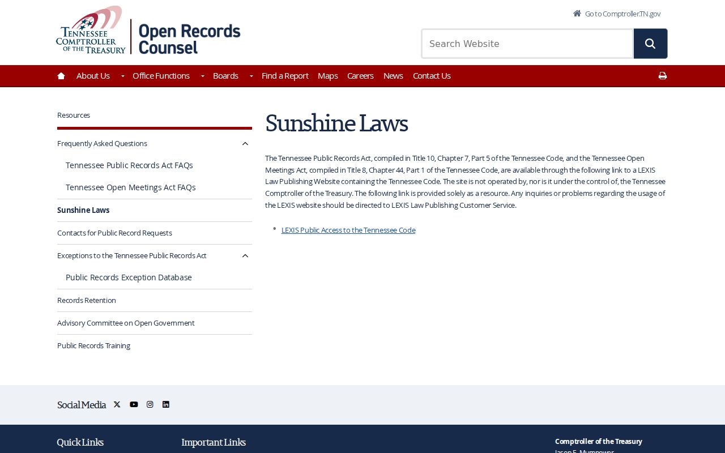
Task: Select Find a Report in the navigation
Action: 285,76
